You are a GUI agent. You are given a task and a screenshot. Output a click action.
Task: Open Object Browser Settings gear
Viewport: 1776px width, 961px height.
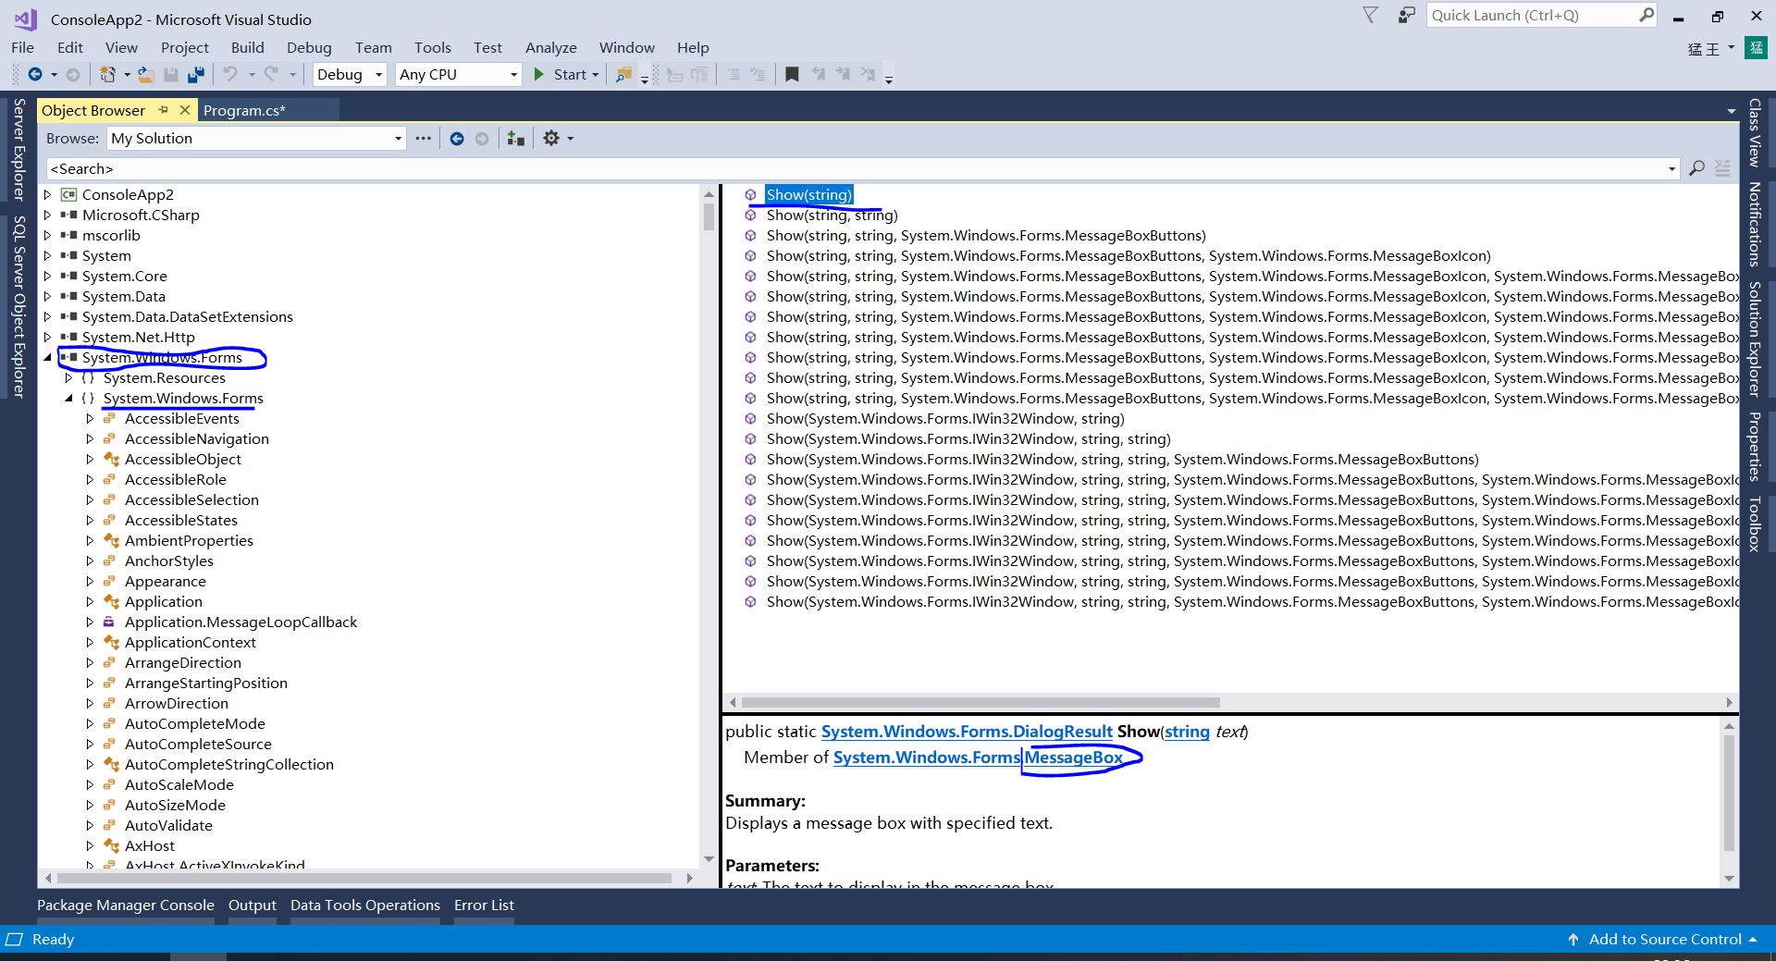tap(551, 139)
